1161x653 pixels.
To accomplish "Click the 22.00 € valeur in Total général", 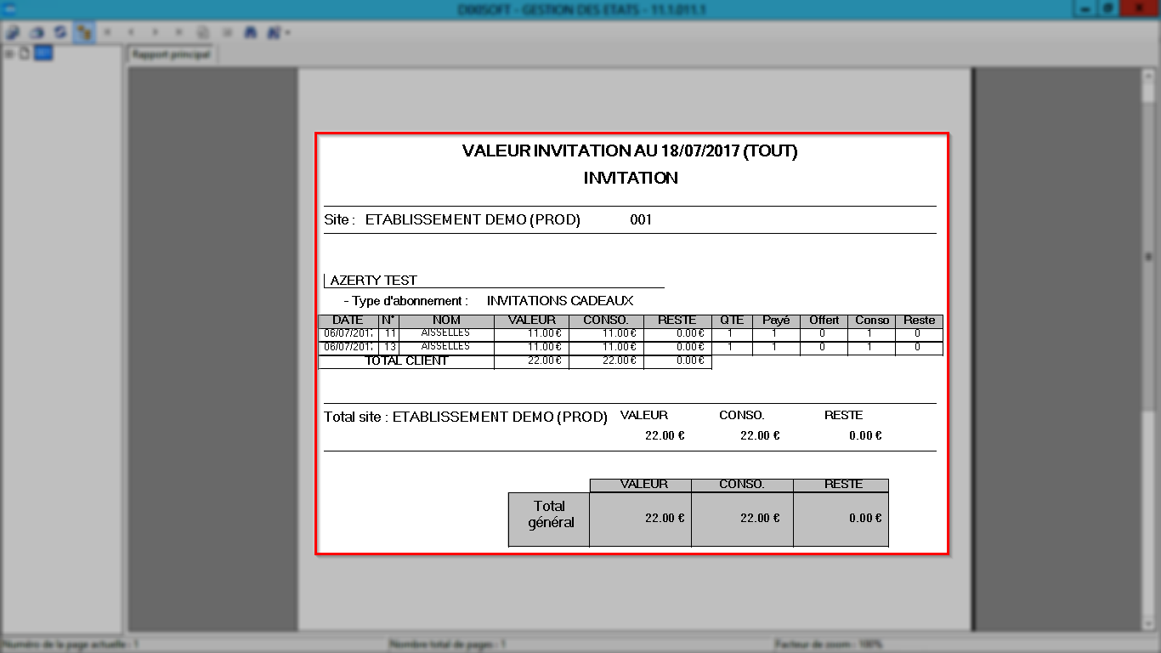I will (x=665, y=518).
